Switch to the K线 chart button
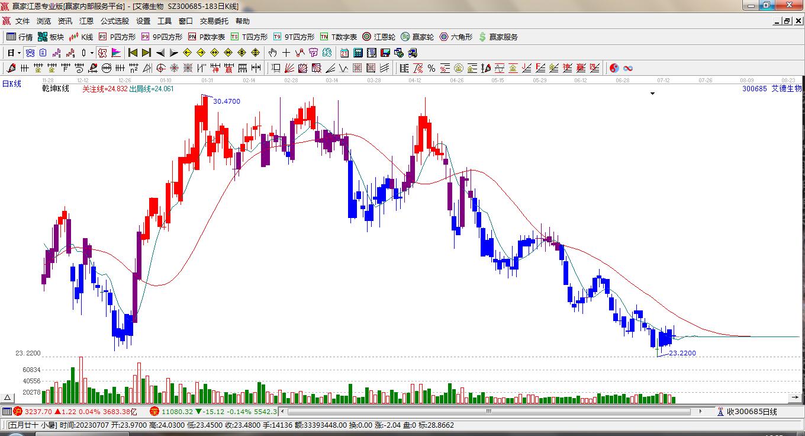The image size is (805, 436). [x=81, y=37]
